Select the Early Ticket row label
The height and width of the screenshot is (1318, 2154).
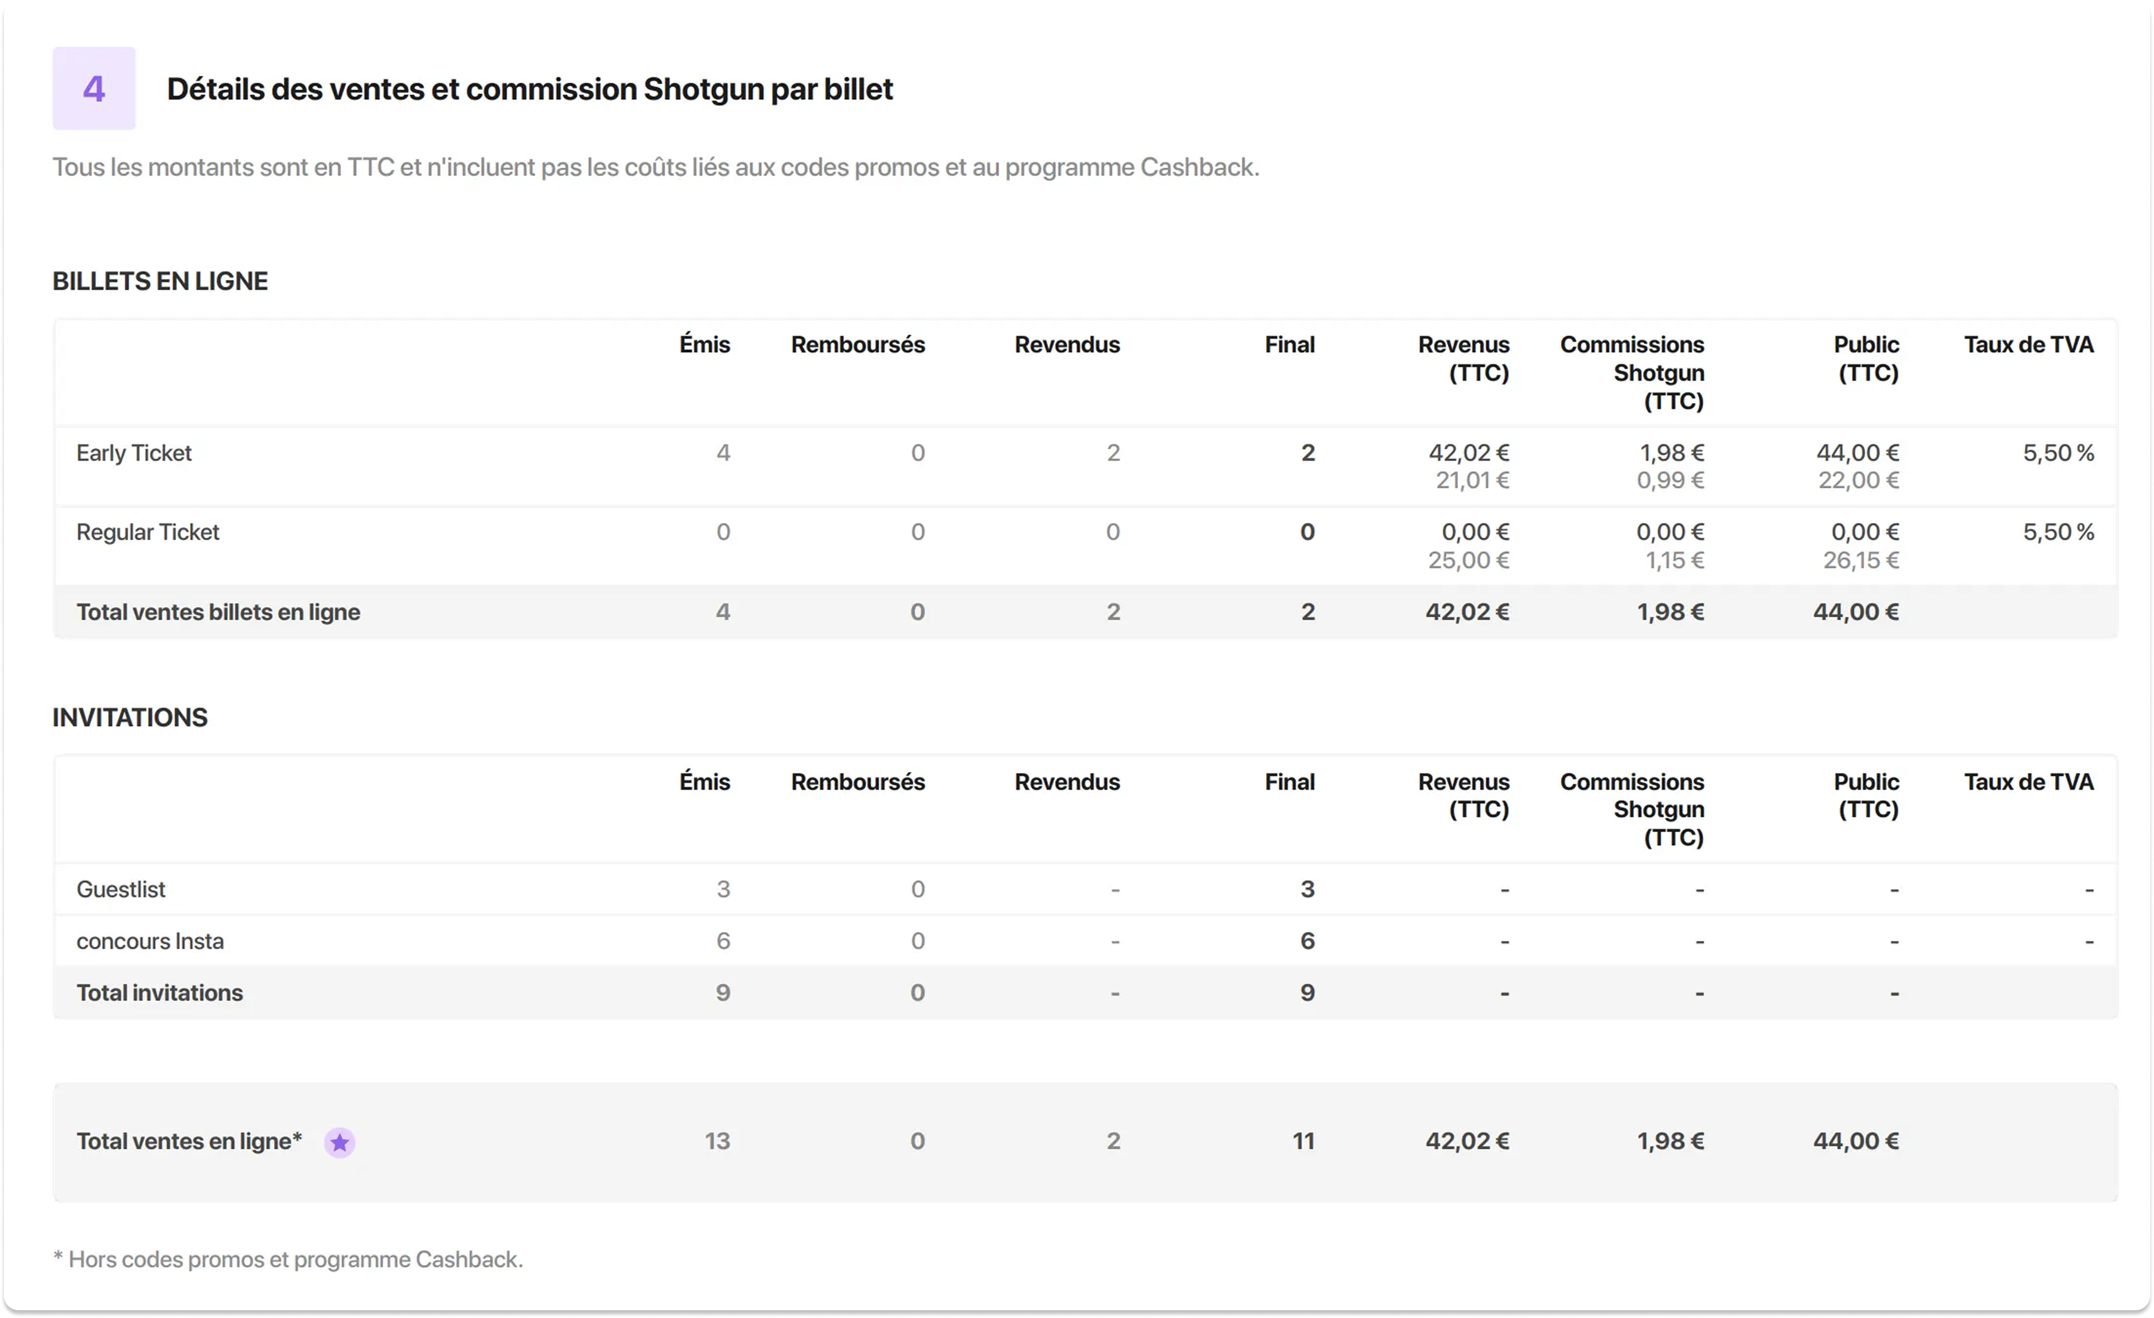(x=134, y=453)
